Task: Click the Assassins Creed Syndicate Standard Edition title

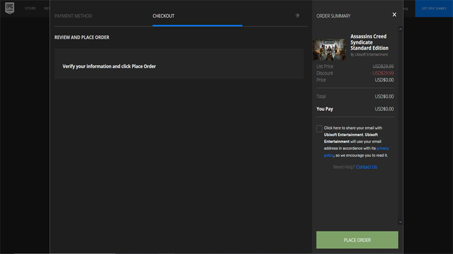Action: pos(369,42)
